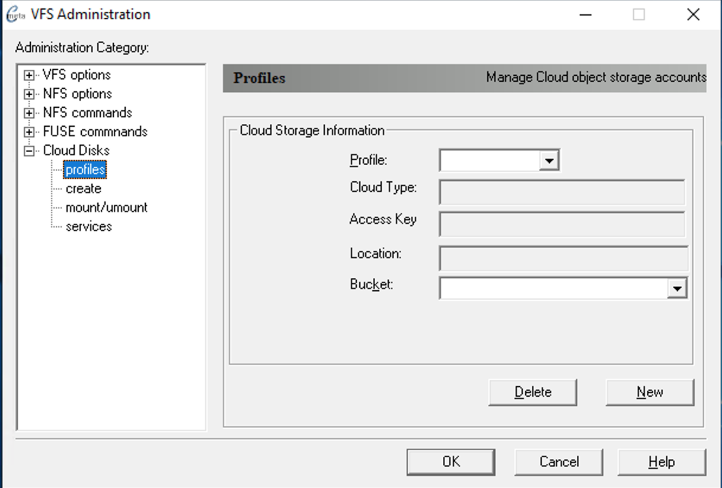Select the services tree item
Screen dimensions: 722x488
point(88,227)
